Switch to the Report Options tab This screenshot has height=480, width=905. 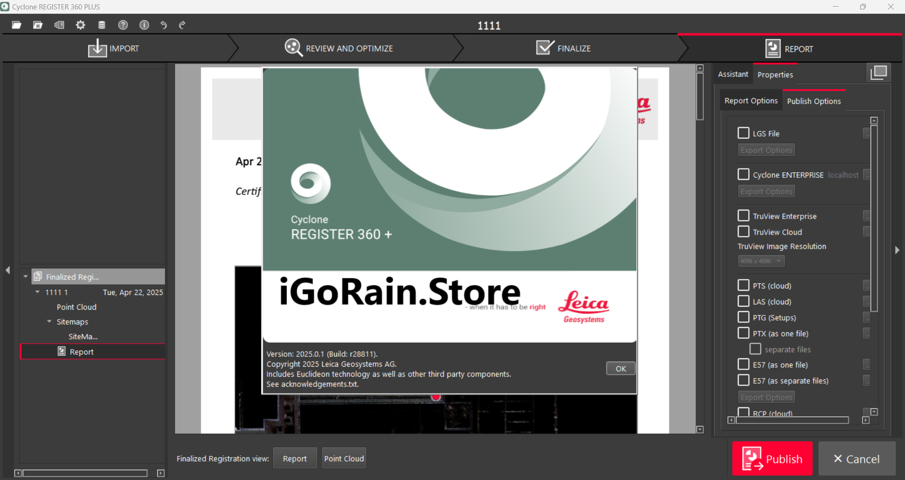[751, 100]
